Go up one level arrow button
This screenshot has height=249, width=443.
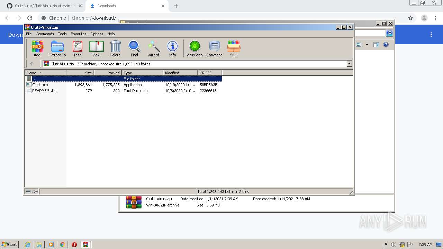point(32,64)
